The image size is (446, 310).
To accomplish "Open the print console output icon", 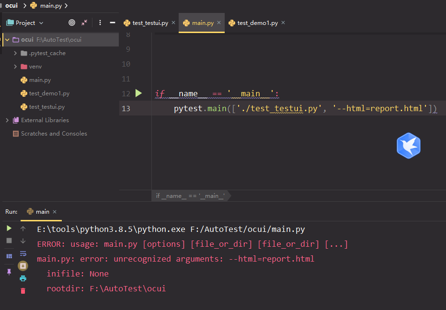I will pos(23,278).
